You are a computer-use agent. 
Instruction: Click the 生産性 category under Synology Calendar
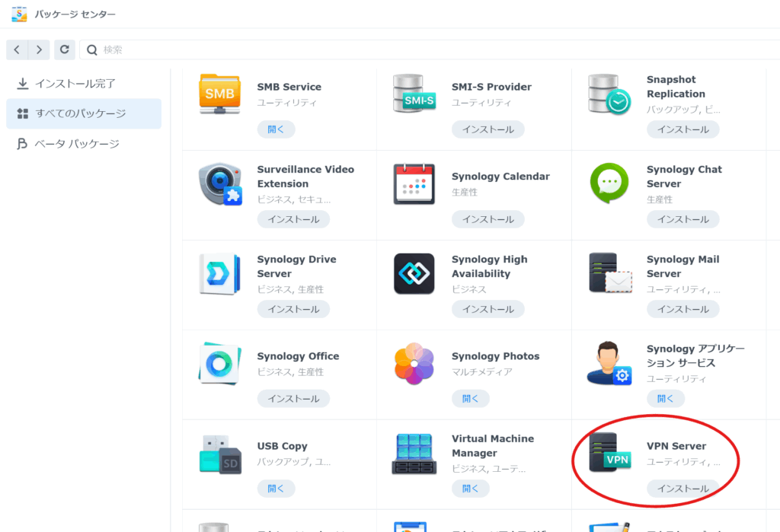[x=465, y=193]
